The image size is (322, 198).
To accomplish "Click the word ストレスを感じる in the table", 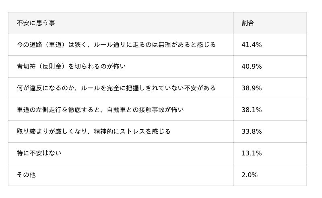I will [x=145, y=131].
